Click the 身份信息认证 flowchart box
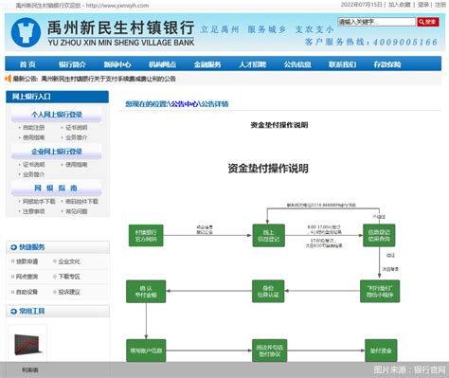Viewport: 449px width, 378px height. 268,291
